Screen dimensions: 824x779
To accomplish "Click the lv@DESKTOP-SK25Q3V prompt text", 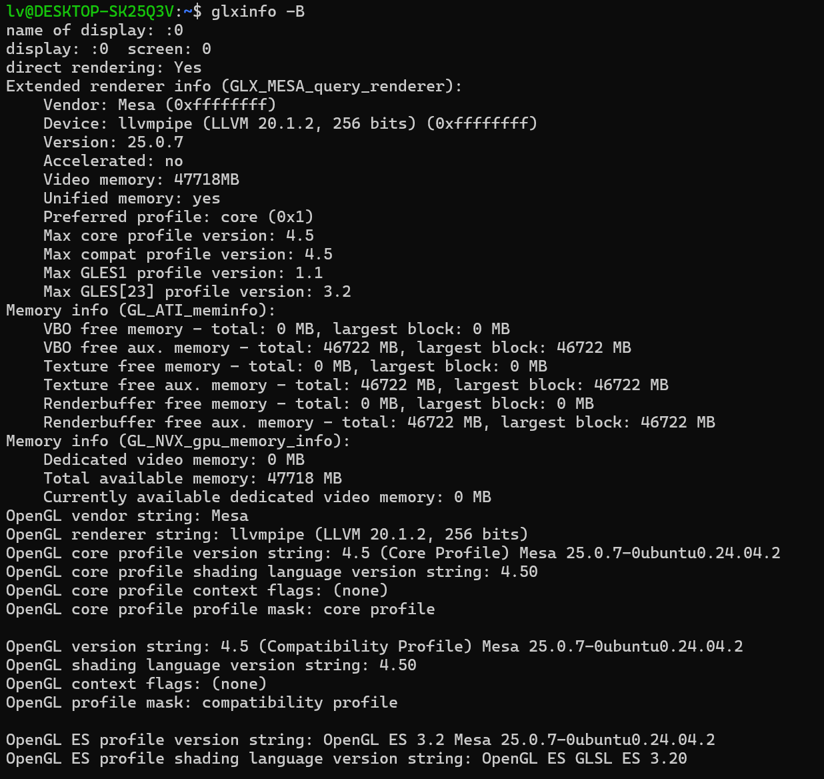I will coord(90,11).
